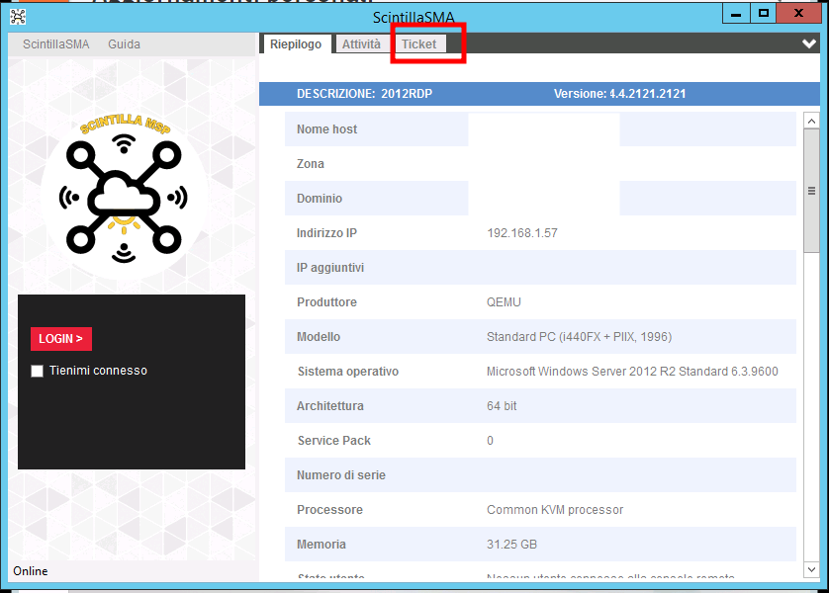Viewport: 829px width, 593px height.
Task: Open the Guida menu
Action: pos(124,44)
